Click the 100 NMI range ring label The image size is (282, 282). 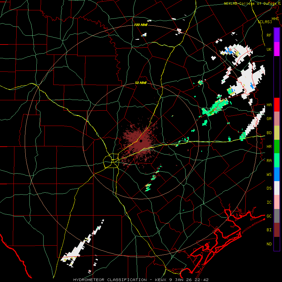141,25
